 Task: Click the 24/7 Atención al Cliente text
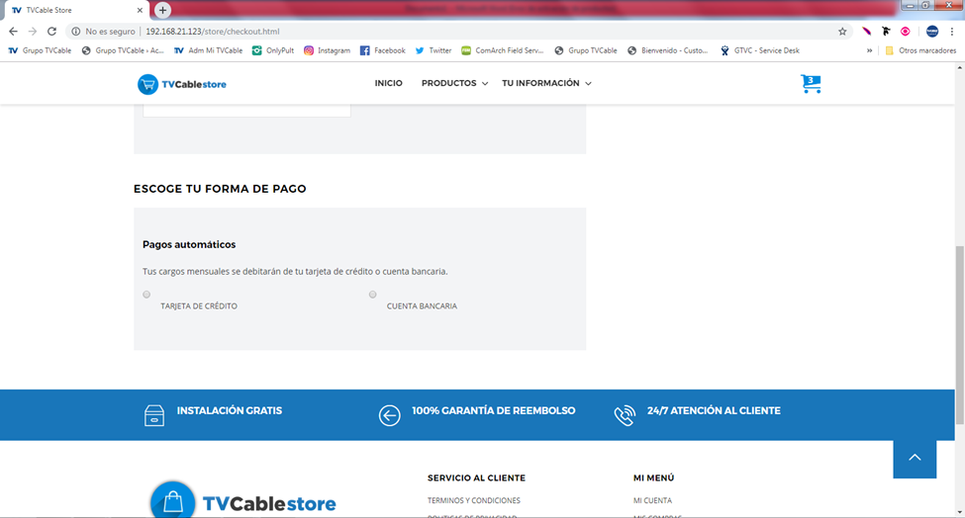[x=714, y=410]
